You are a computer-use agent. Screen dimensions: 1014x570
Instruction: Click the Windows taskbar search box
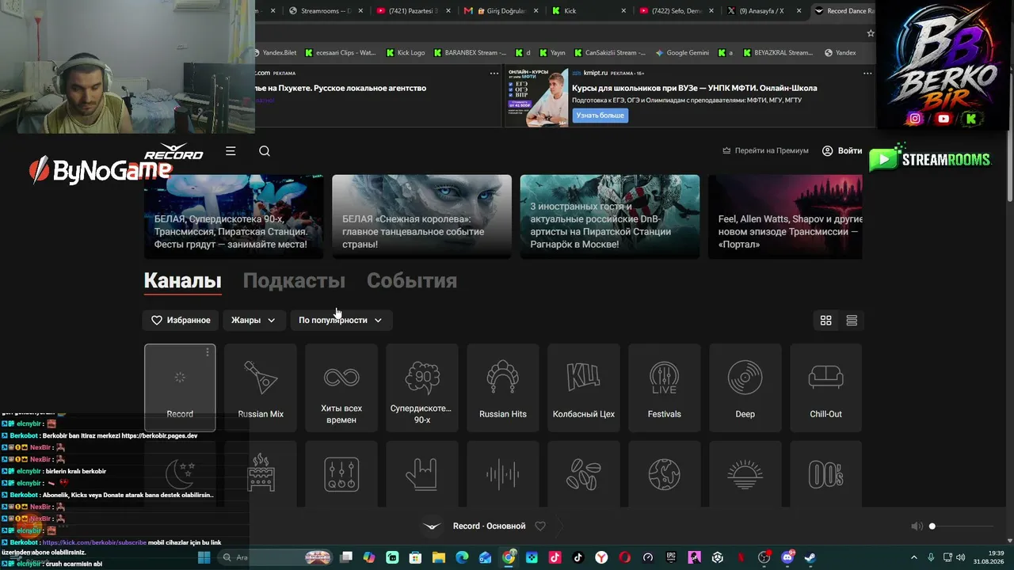(x=274, y=557)
